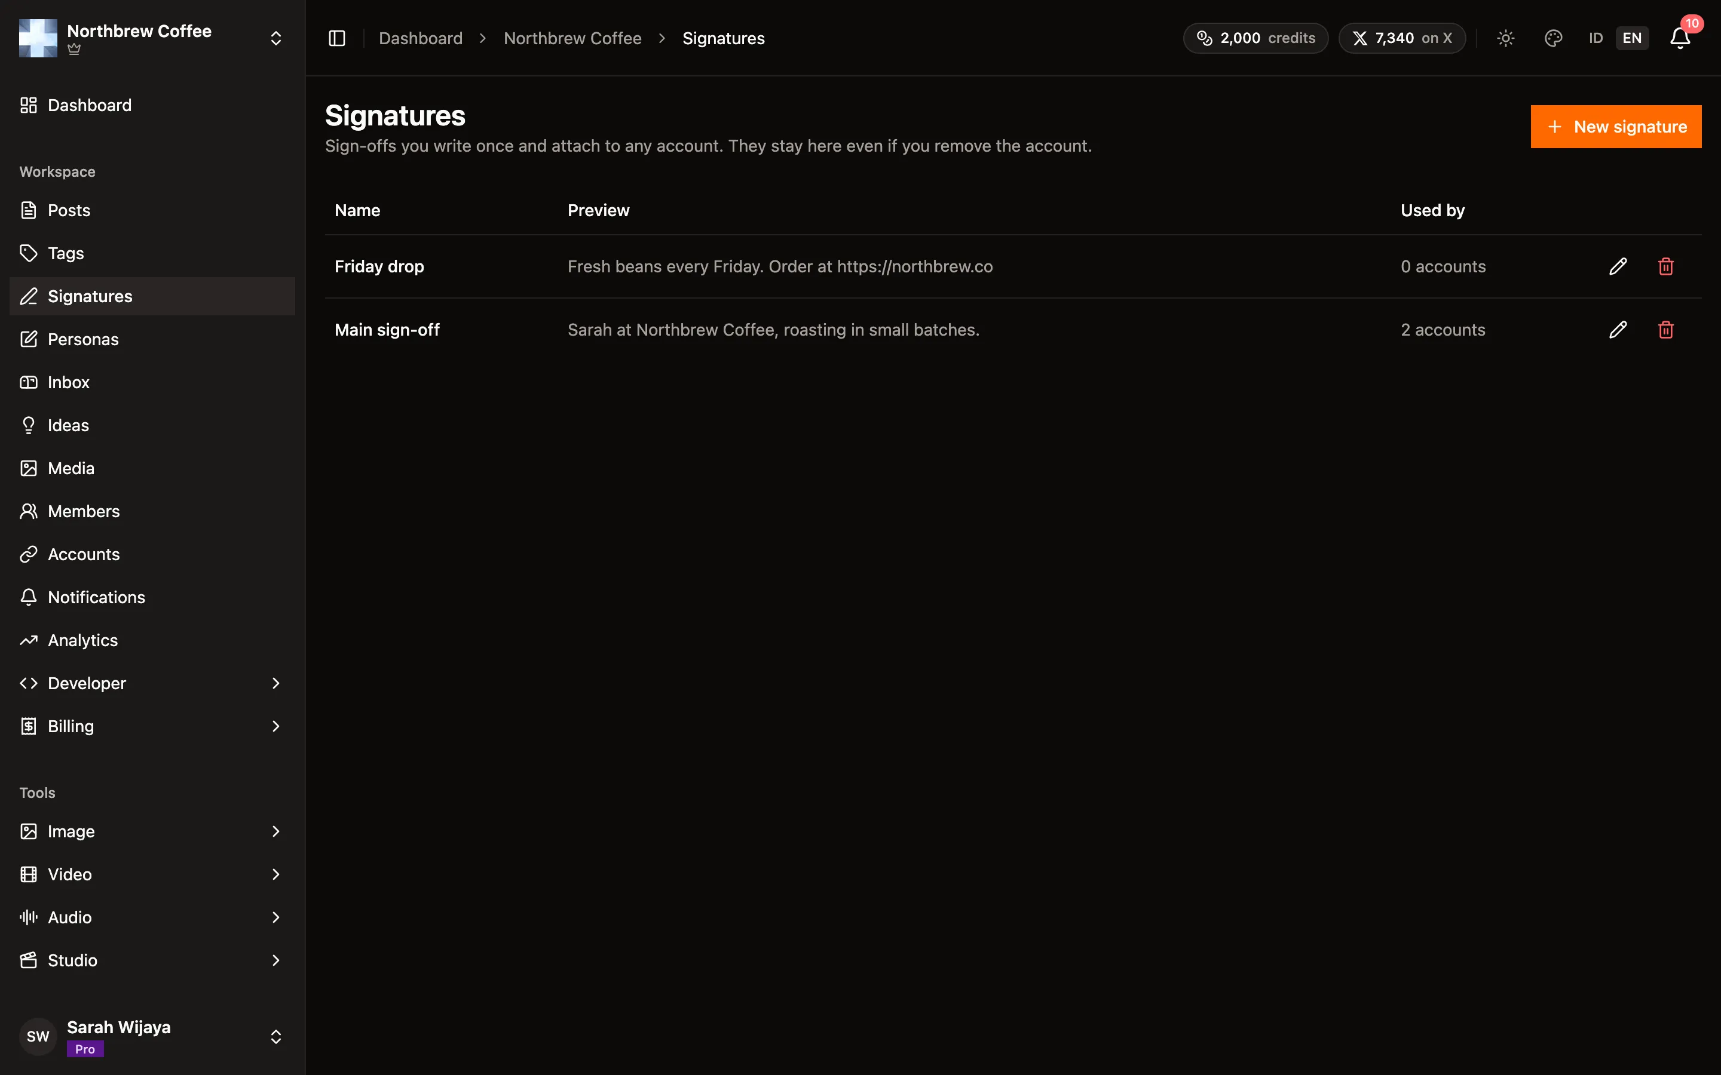
Task: Click the 7,340 on X pill
Action: pos(1402,38)
